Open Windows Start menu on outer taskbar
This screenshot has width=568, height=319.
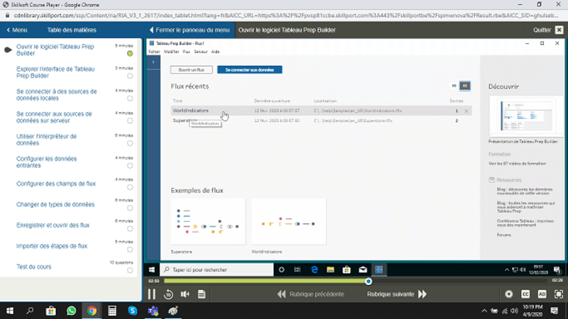pyautogui.click(x=10, y=310)
